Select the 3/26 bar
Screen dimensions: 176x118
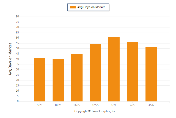click(151, 74)
